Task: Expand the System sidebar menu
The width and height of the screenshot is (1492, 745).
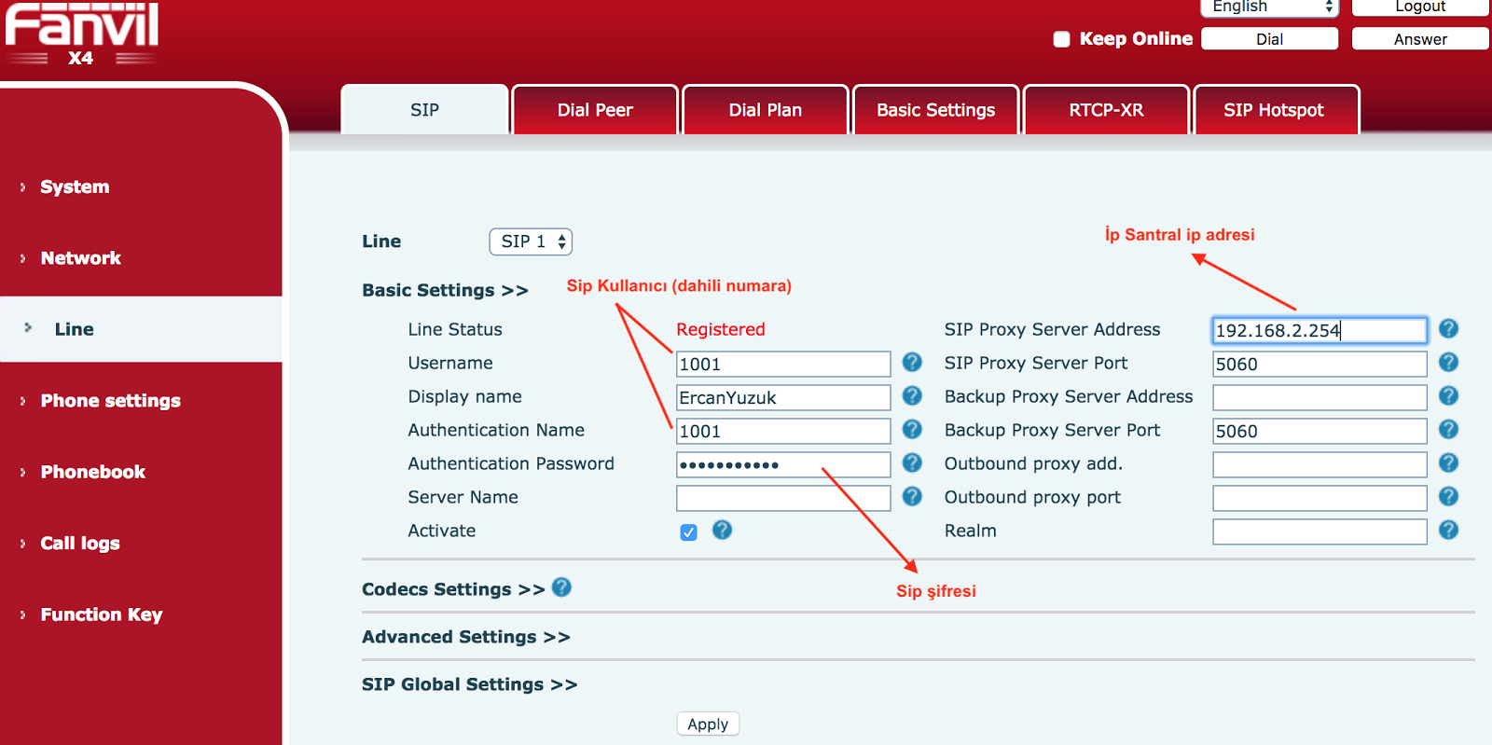Action: pyautogui.click(x=75, y=186)
